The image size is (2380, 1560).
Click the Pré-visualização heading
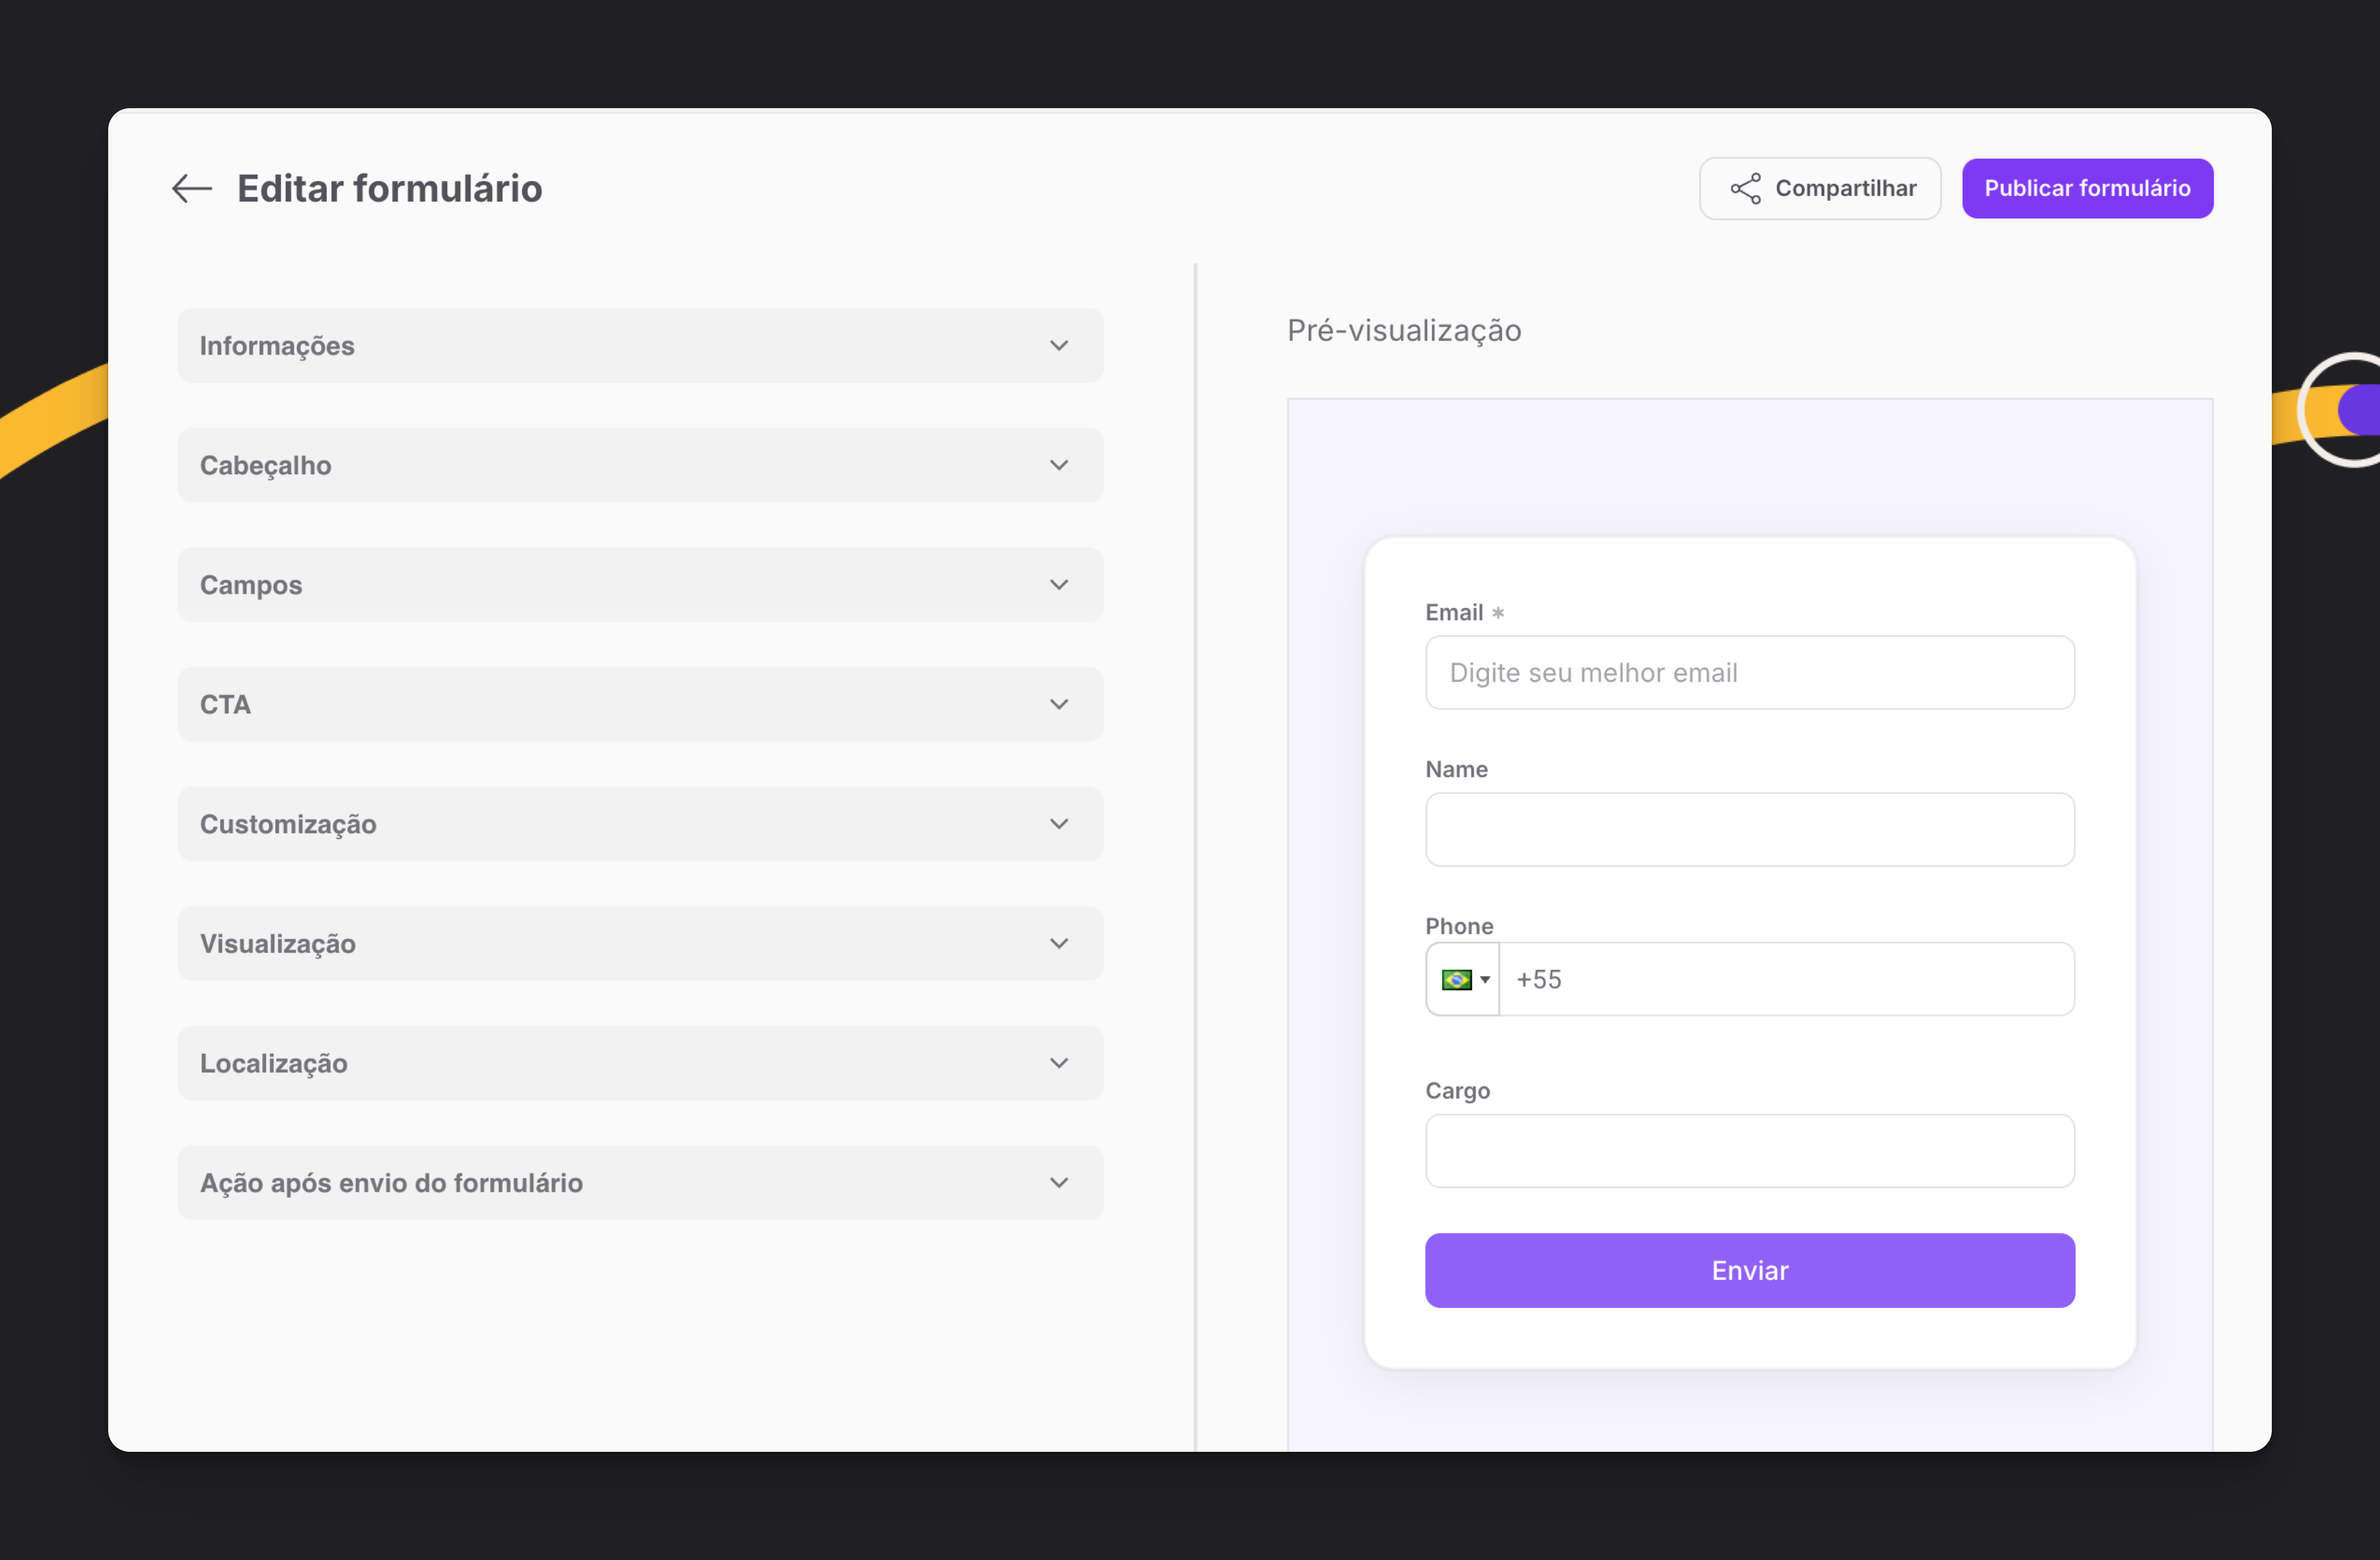pyautogui.click(x=1404, y=330)
